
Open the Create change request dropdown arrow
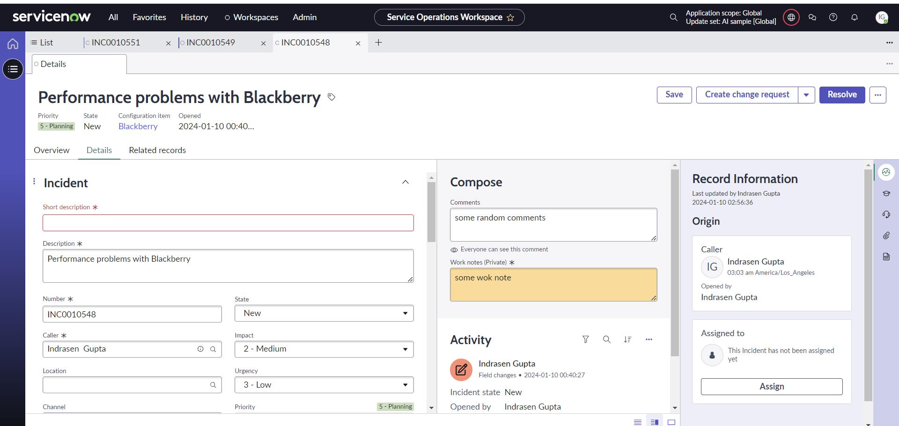pyautogui.click(x=806, y=95)
